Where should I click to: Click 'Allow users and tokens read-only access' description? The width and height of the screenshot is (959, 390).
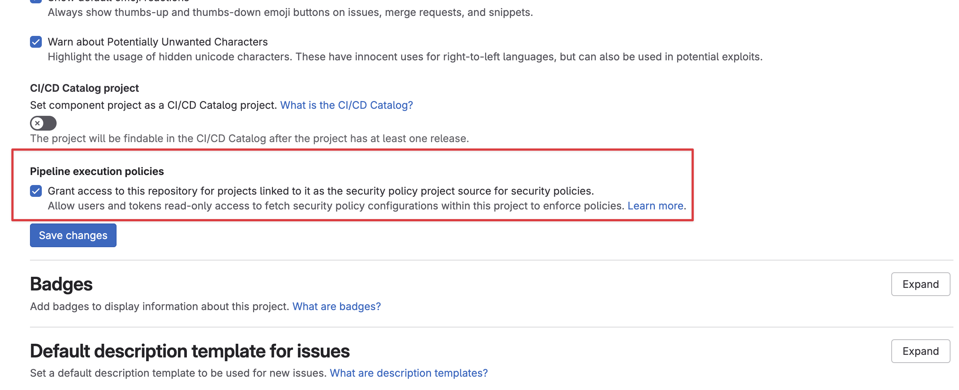[x=335, y=206]
